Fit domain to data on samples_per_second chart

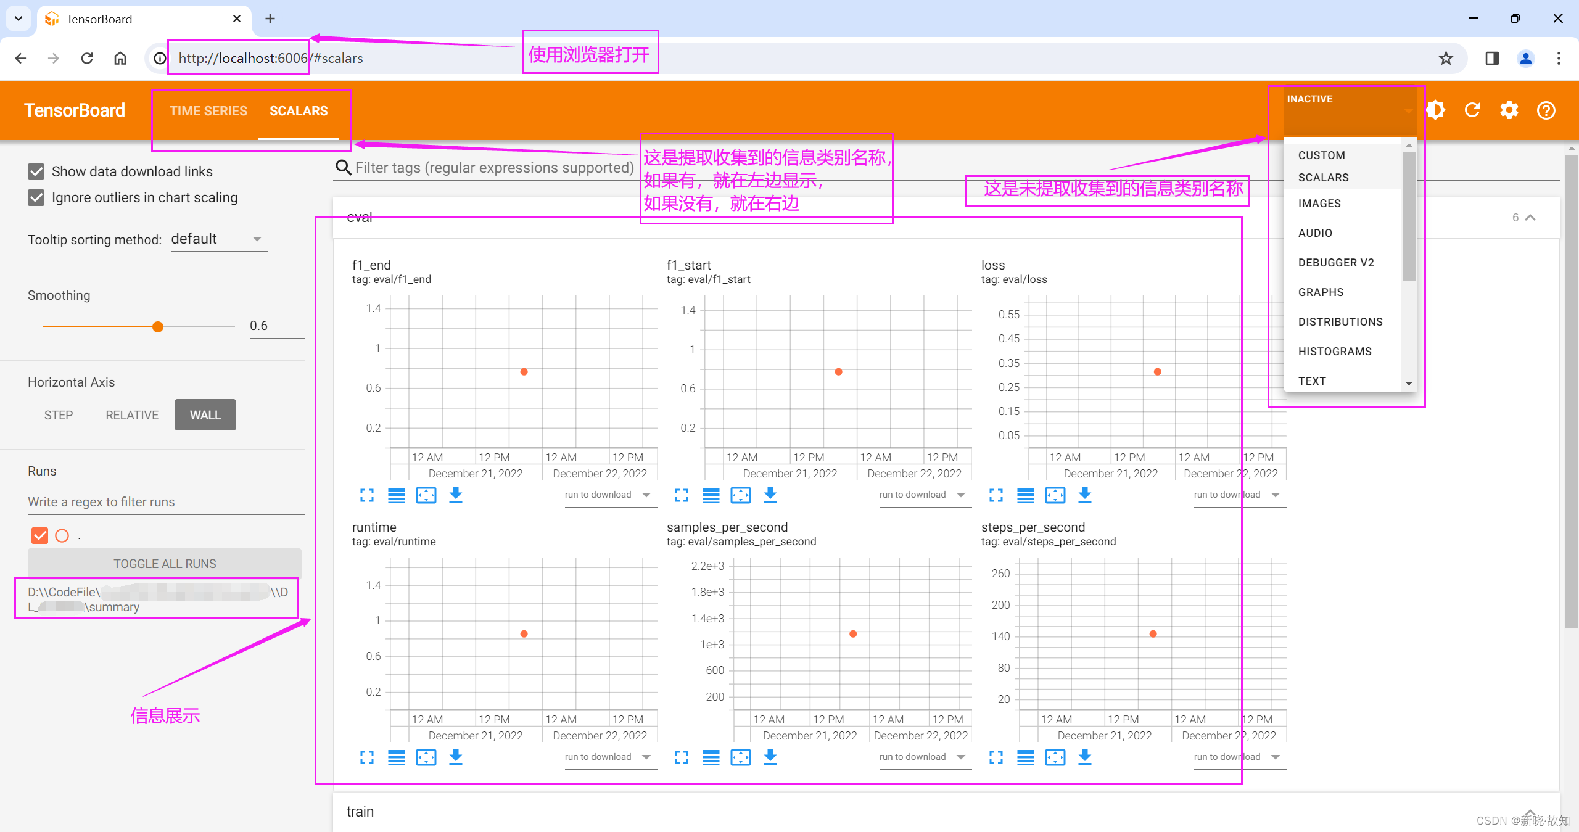coord(741,757)
